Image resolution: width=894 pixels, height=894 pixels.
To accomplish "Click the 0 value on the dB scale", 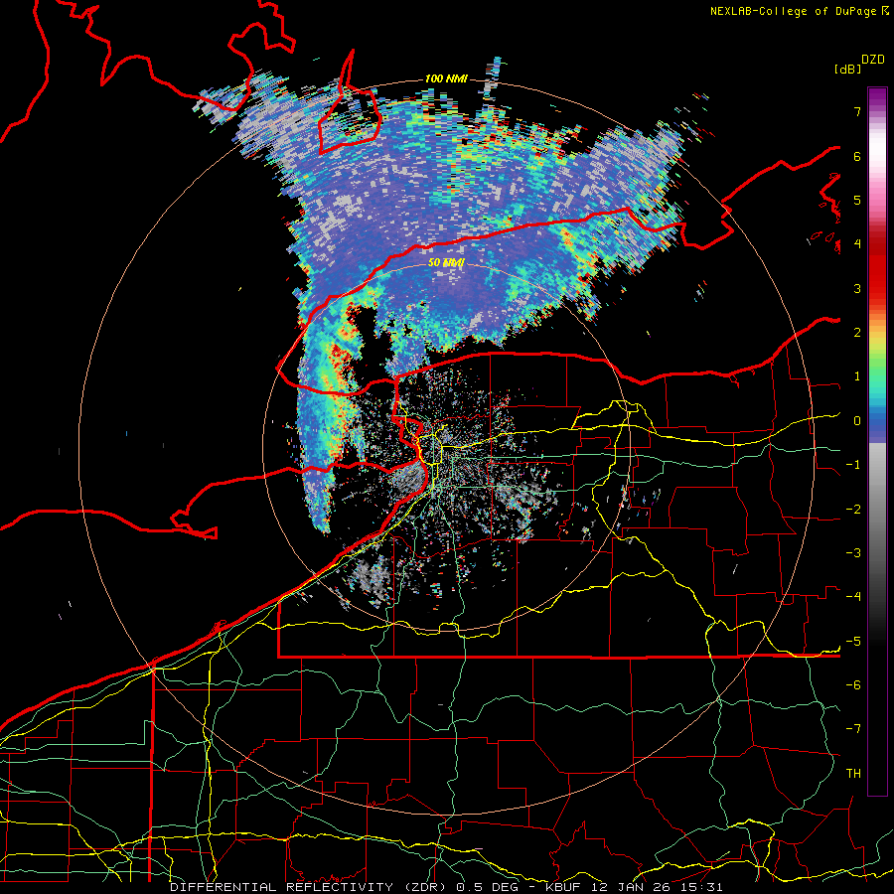I will click(x=857, y=421).
